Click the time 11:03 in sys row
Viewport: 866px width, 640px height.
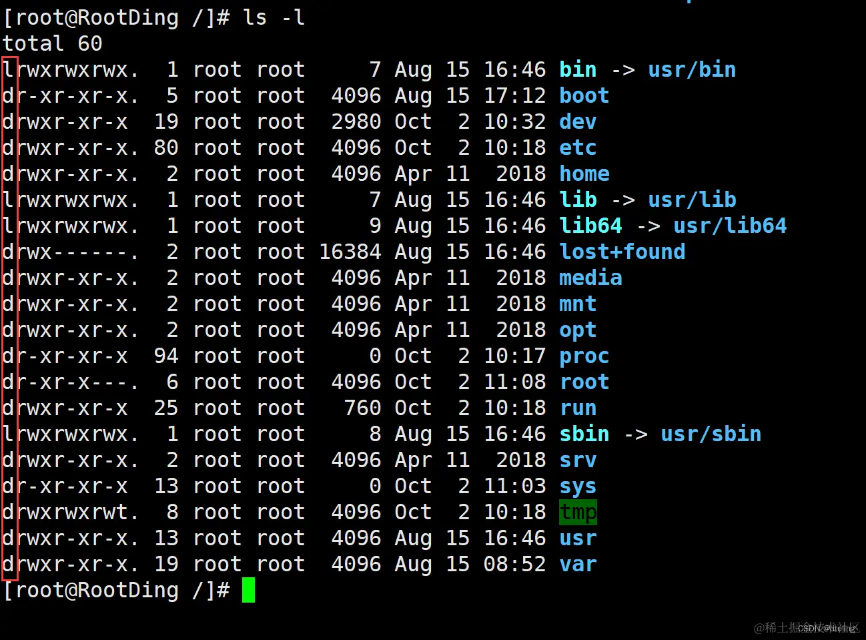(x=514, y=486)
